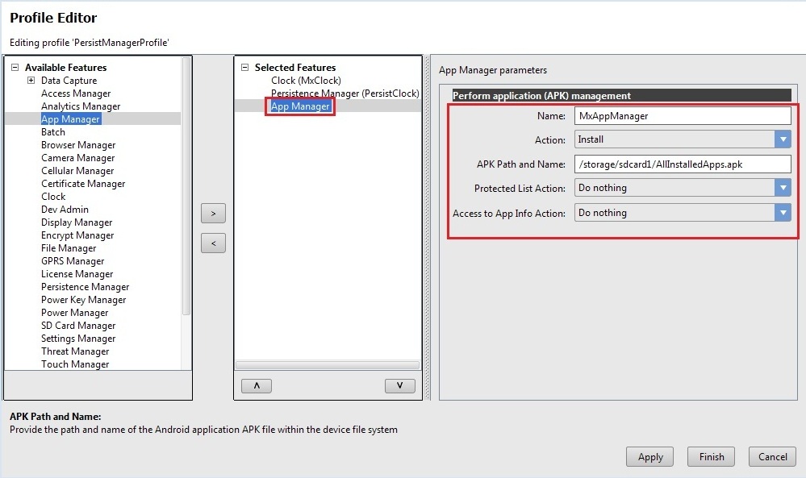Open the Action dropdown showing Install
Image resolution: width=806 pixels, height=478 pixels.
(782, 139)
